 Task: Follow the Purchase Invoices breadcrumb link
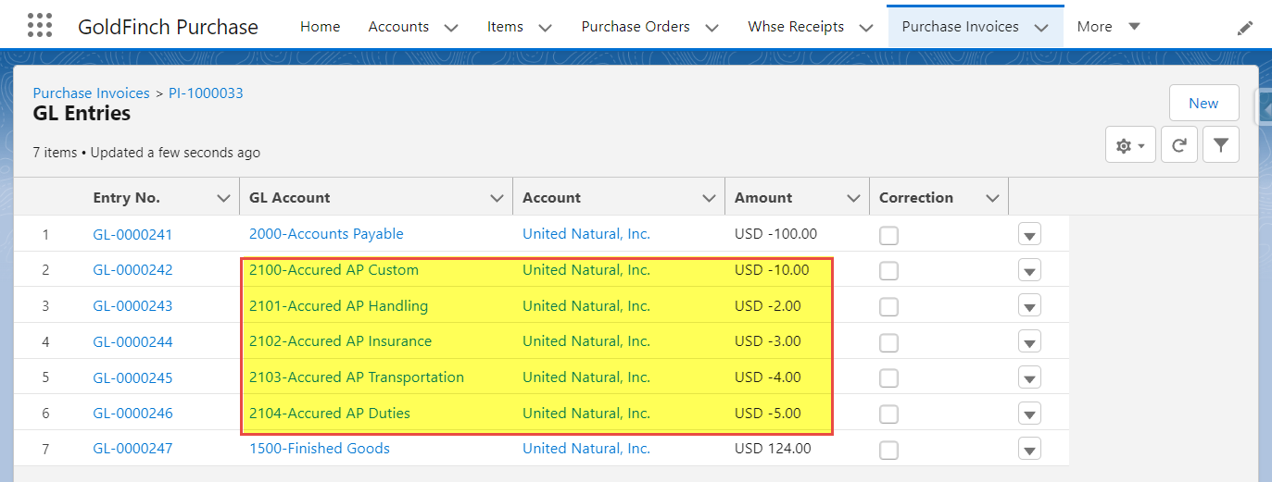(x=91, y=93)
